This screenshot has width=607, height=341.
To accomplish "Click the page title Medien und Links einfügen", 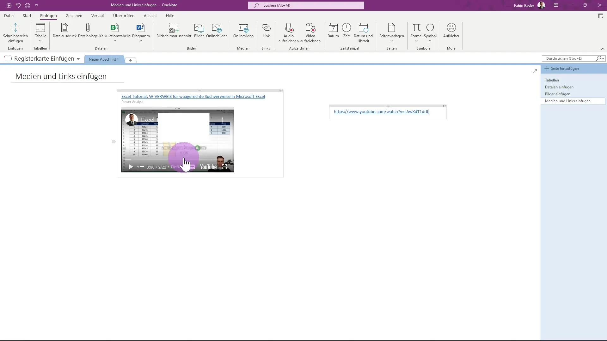I will (x=61, y=76).
